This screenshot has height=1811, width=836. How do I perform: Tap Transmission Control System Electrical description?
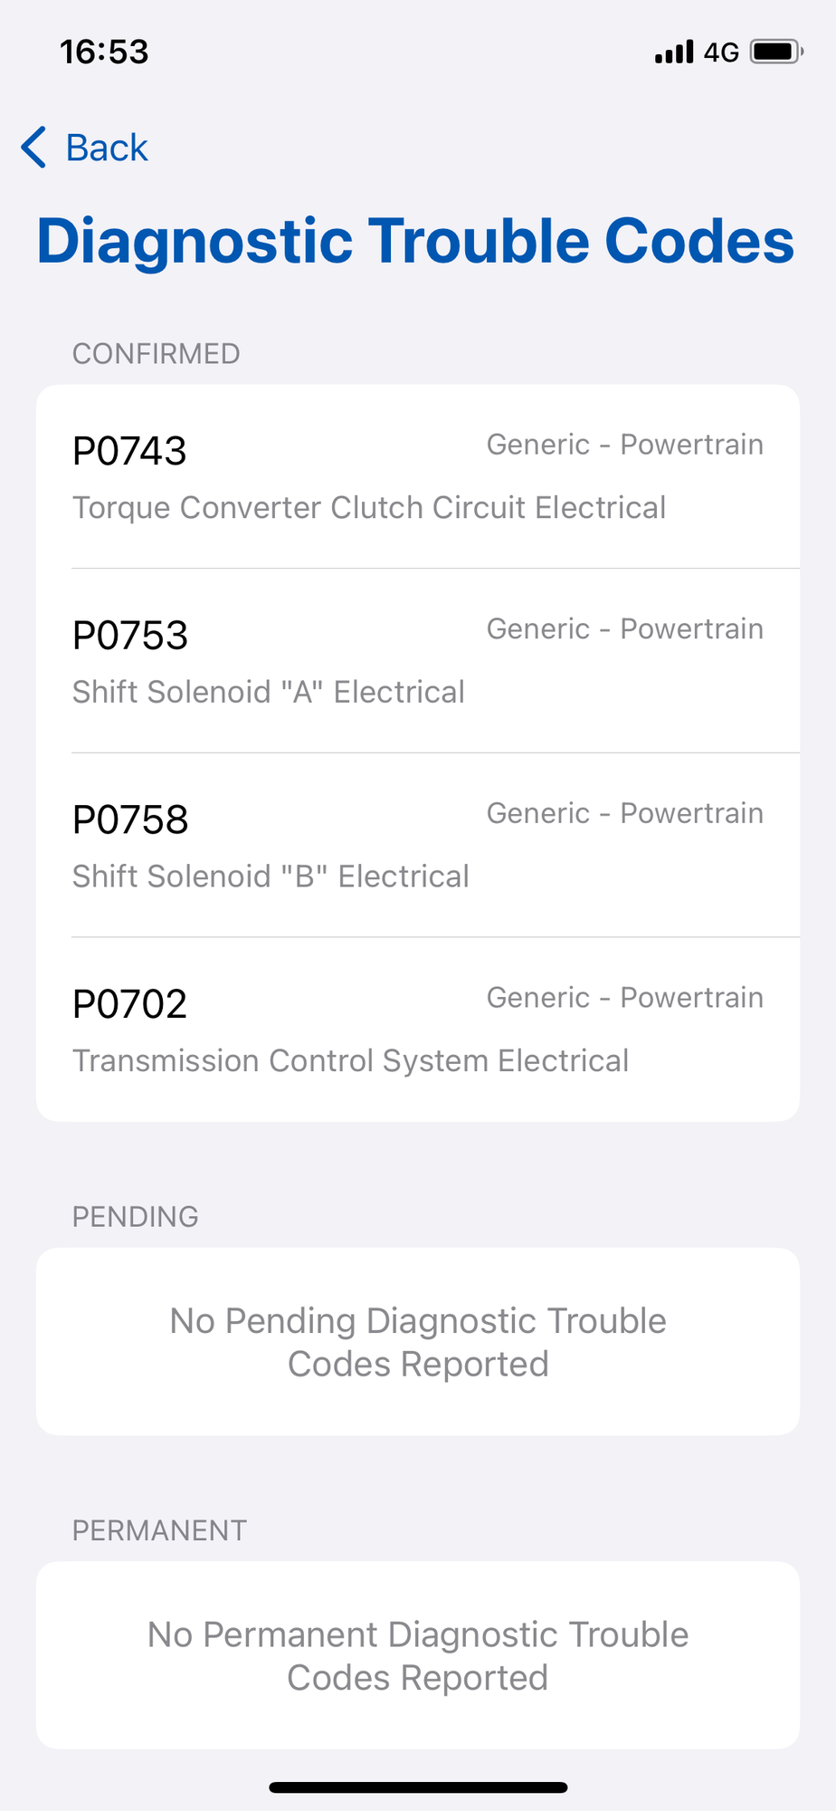pos(350,1060)
